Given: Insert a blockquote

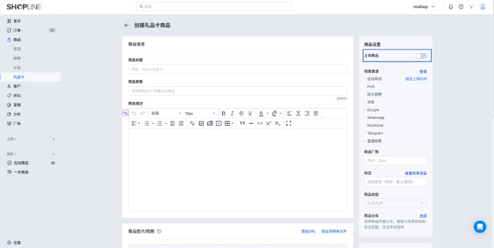Looking at the screenshot, I should (x=243, y=124).
